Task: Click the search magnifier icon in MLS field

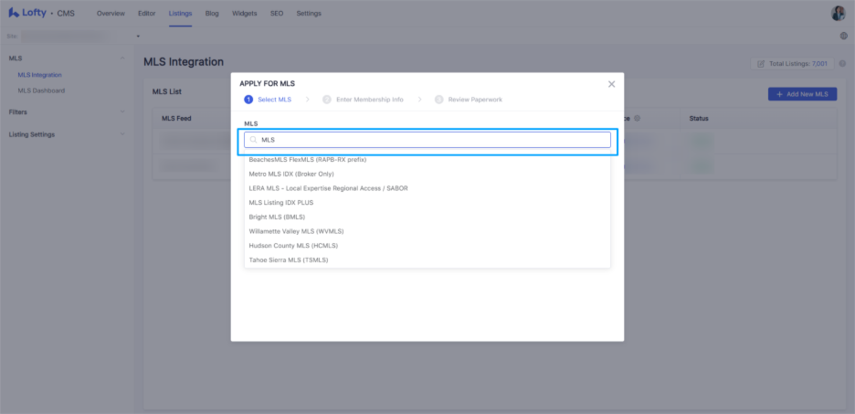Action: point(254,140)
